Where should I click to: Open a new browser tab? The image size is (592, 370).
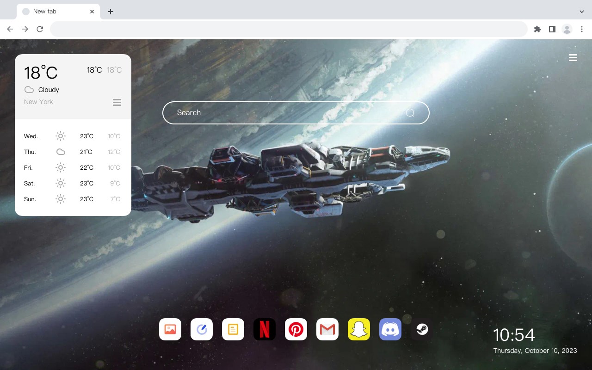pos(110,11)
